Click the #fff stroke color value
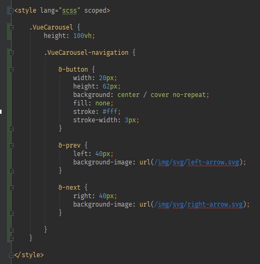The image size is (260, 264). tap(110, 112)
